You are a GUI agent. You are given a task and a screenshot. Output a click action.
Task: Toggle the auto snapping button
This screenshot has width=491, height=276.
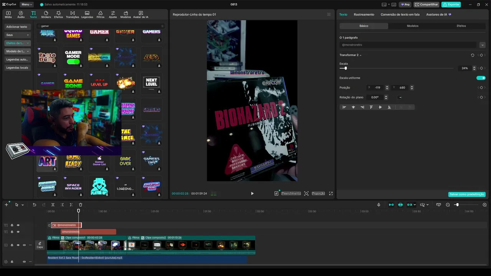click(x=400, y=205)
